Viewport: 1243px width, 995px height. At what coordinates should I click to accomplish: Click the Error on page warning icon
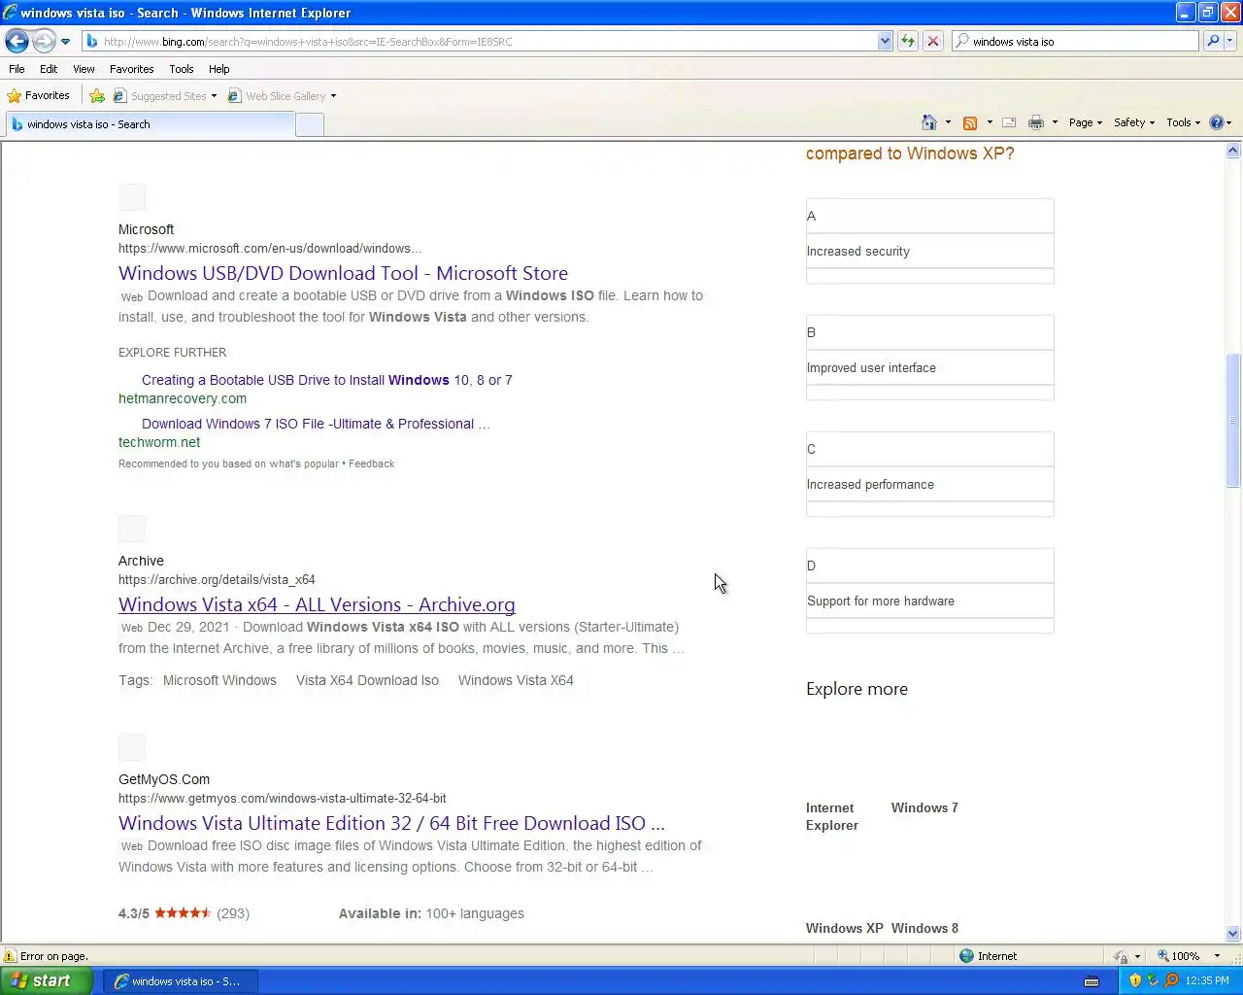pos(11,956)
